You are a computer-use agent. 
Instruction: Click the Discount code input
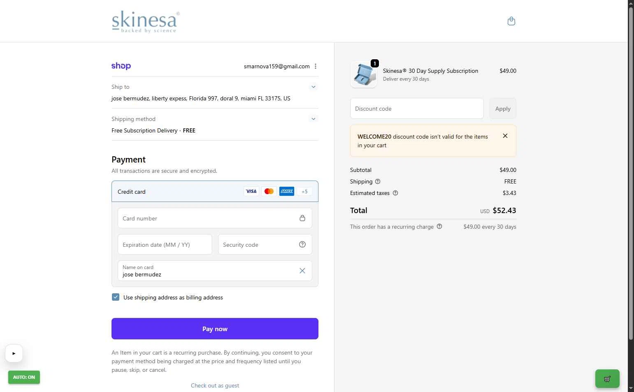(417, 109)
